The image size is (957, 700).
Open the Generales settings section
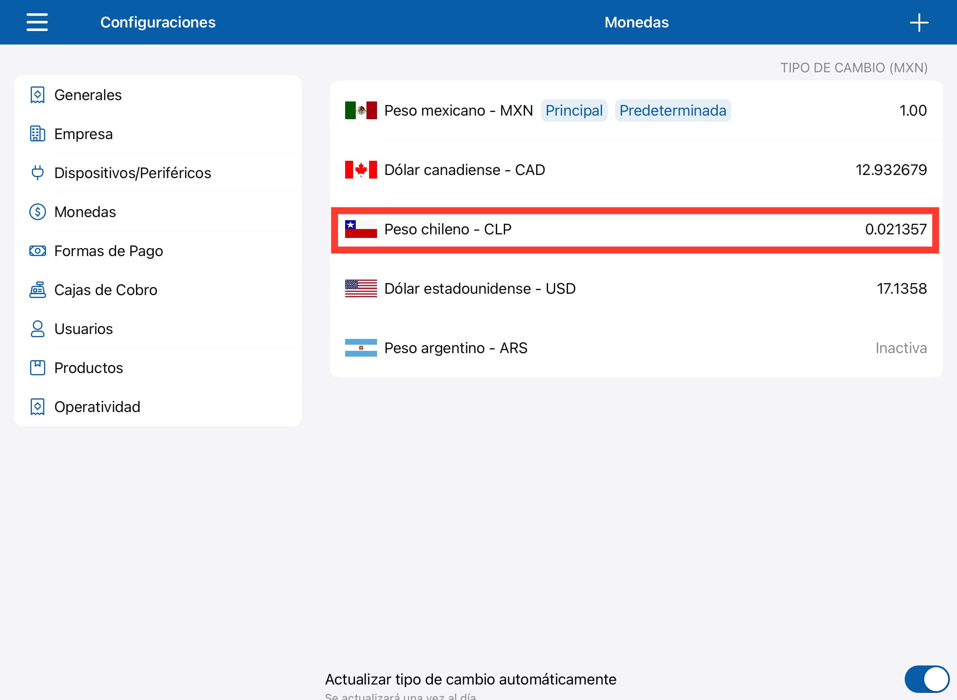click(158, 95)
